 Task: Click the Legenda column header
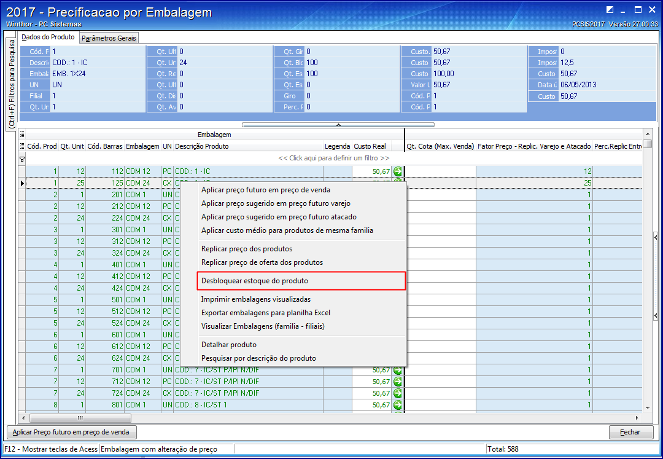(338, 146)
